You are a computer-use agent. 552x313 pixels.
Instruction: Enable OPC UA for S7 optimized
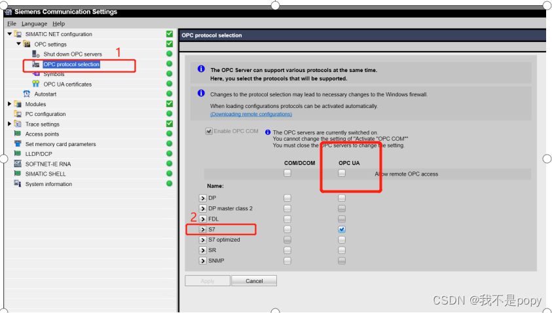[342, 240]
